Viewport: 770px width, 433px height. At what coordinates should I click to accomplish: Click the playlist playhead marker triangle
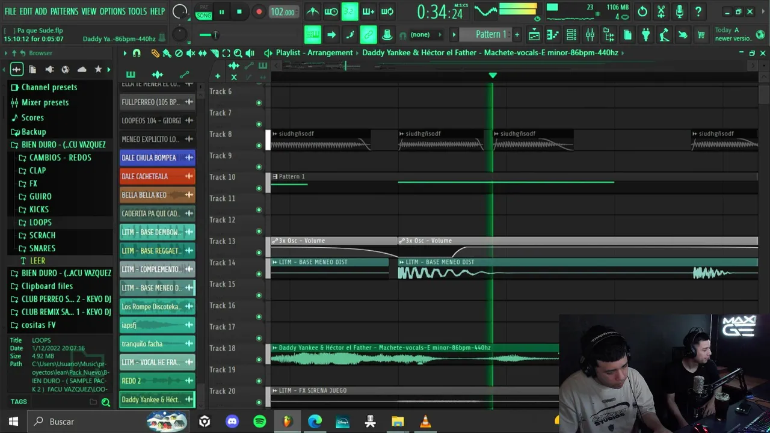click(x=493, y=75)
